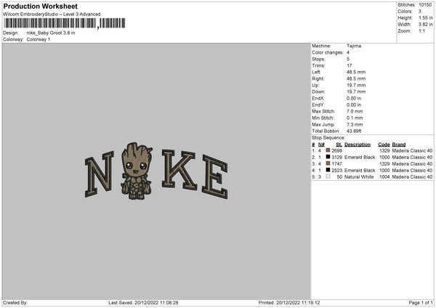Click the stitches value 10150
436x308 pixels.
pos(425,5)
